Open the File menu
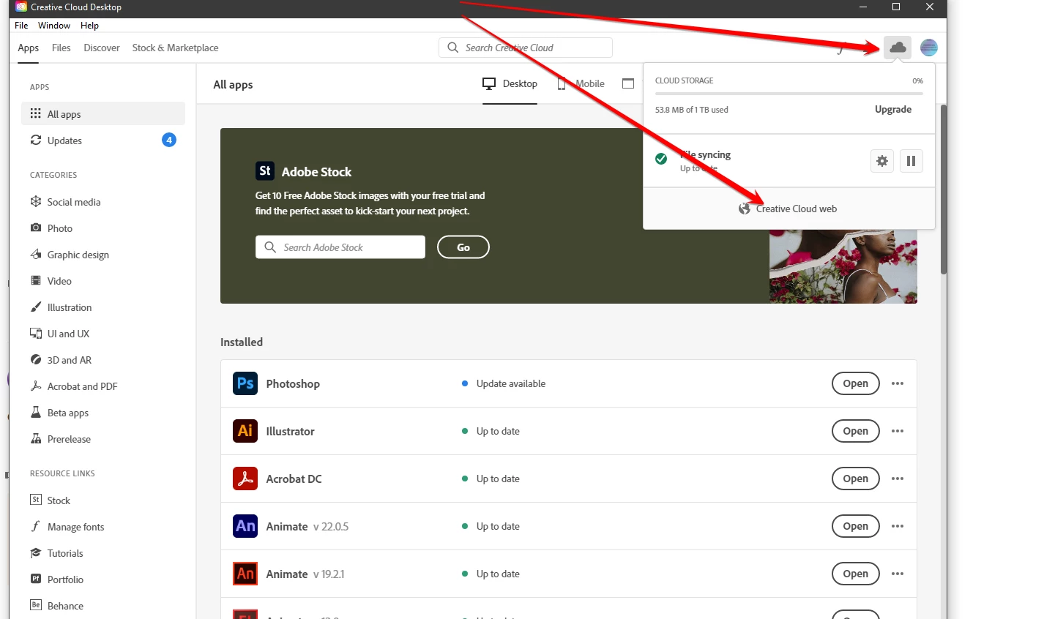1044x619 pixels. 21,25
